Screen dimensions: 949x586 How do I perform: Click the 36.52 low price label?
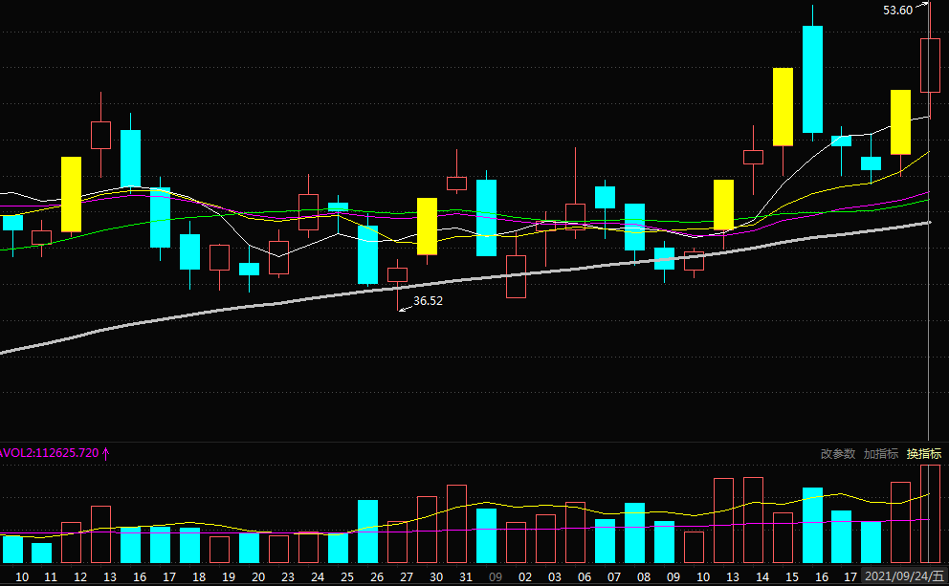(428, 300)
